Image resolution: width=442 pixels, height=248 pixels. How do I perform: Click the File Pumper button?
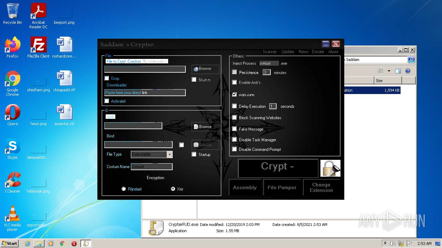(x=282, y=187)
